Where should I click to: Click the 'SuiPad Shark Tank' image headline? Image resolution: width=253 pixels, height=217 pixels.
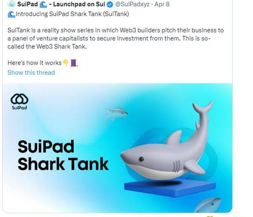point(62,155)
